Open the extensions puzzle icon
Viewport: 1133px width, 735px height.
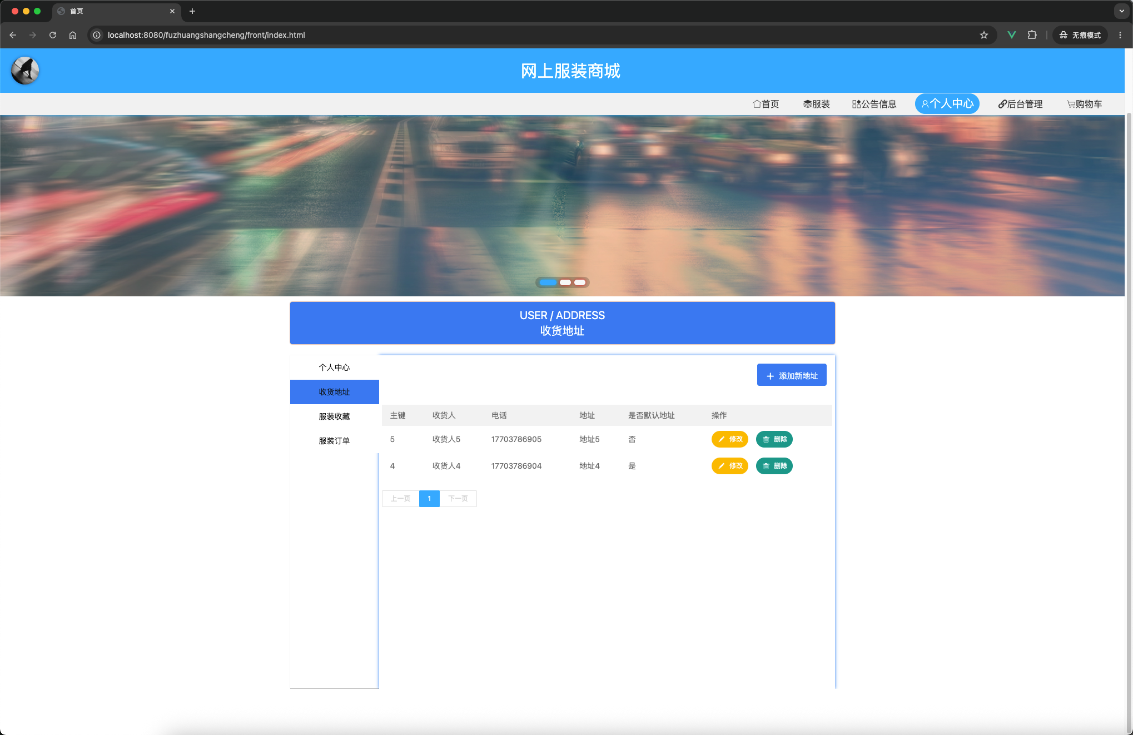[1032, 35]
